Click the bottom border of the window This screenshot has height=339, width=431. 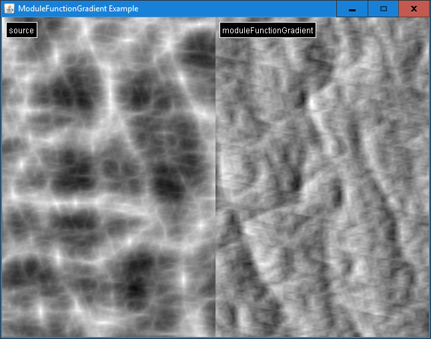pyautogui.click(x=215, y=338)
